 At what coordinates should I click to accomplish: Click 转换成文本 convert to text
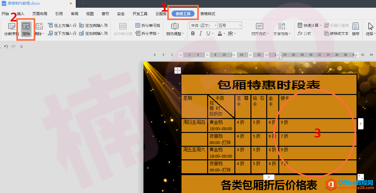click(336, 33)
